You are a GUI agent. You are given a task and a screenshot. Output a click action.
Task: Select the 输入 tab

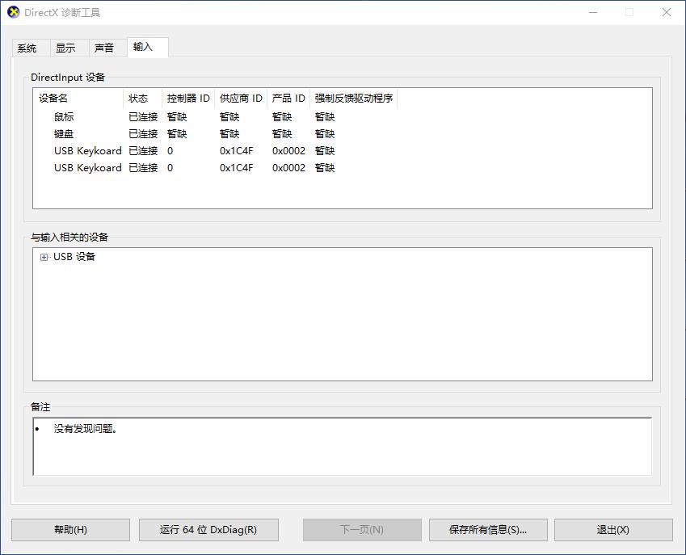pos(147,47)
